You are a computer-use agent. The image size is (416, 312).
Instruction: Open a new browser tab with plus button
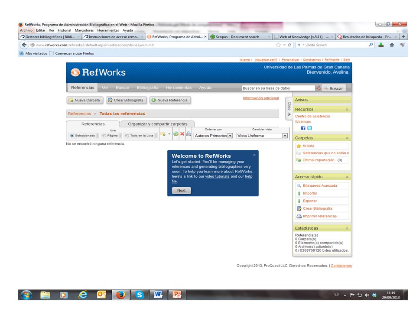pyautogui.click(x=403, y=36)
